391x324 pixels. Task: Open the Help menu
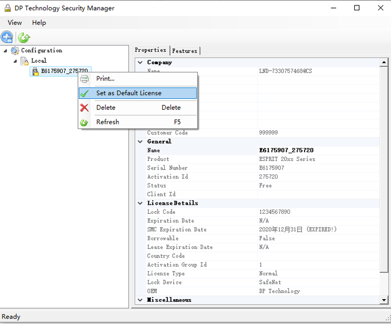[39, 23]
